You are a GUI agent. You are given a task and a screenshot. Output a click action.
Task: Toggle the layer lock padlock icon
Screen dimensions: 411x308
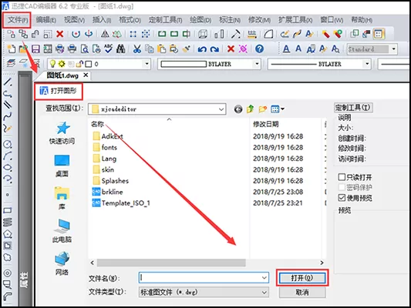(x=79, y=64)
